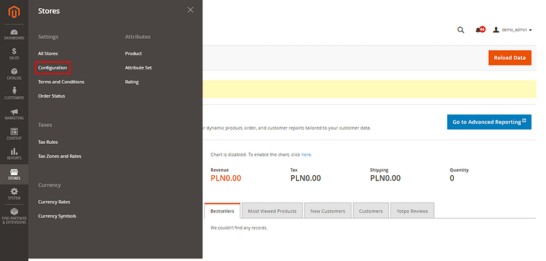
Task: Open Currency Symbols menu item
Action: [x=57, y=216]
